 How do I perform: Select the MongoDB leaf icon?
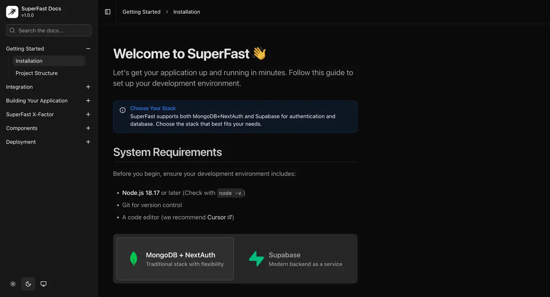point(133,258)
